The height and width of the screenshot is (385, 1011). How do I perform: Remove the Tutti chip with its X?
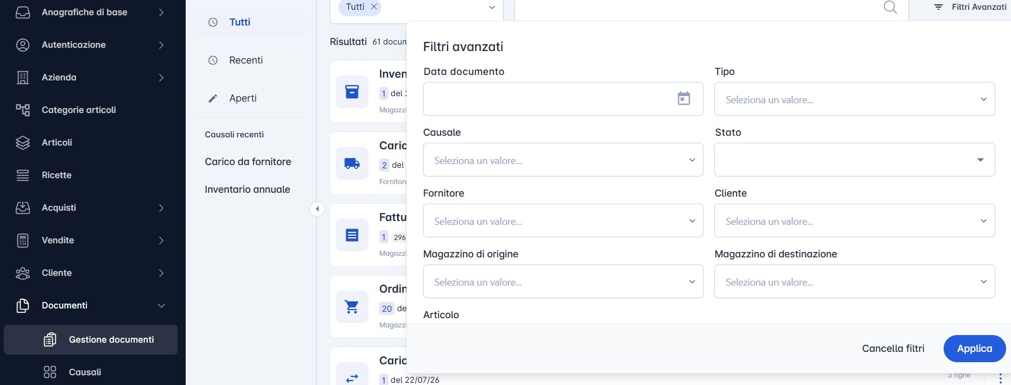[374, 7]
